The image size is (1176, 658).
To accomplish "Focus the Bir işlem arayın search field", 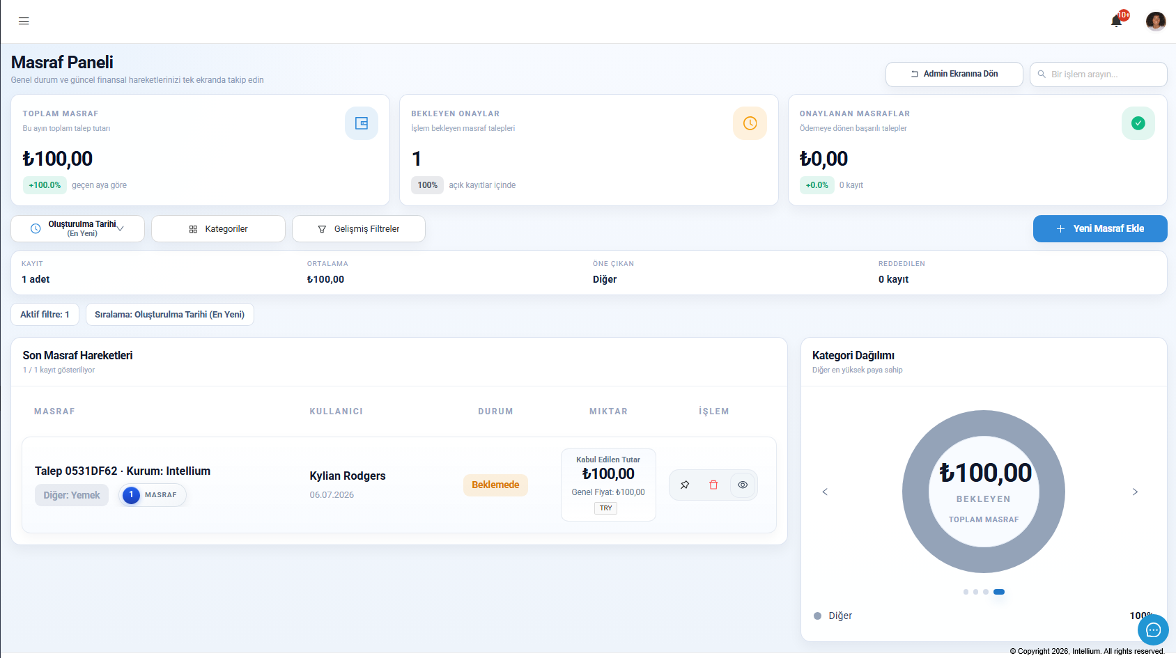I will pos(1099,74).
